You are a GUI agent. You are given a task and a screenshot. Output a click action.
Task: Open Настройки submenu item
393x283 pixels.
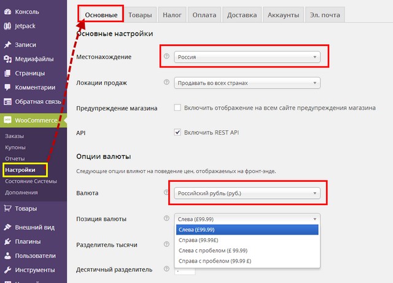(20, 170)
